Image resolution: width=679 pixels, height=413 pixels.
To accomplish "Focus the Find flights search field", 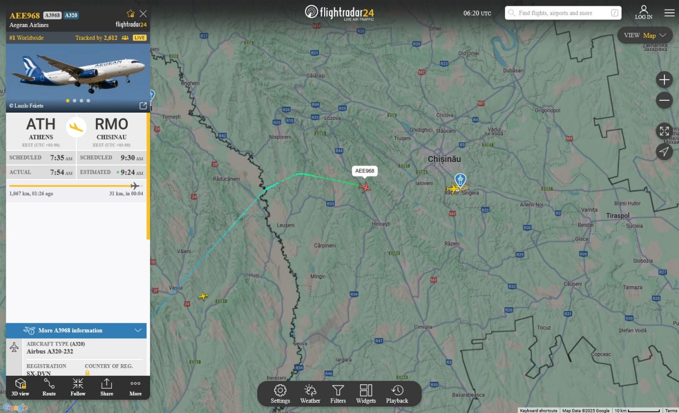I will click(563, 13).
